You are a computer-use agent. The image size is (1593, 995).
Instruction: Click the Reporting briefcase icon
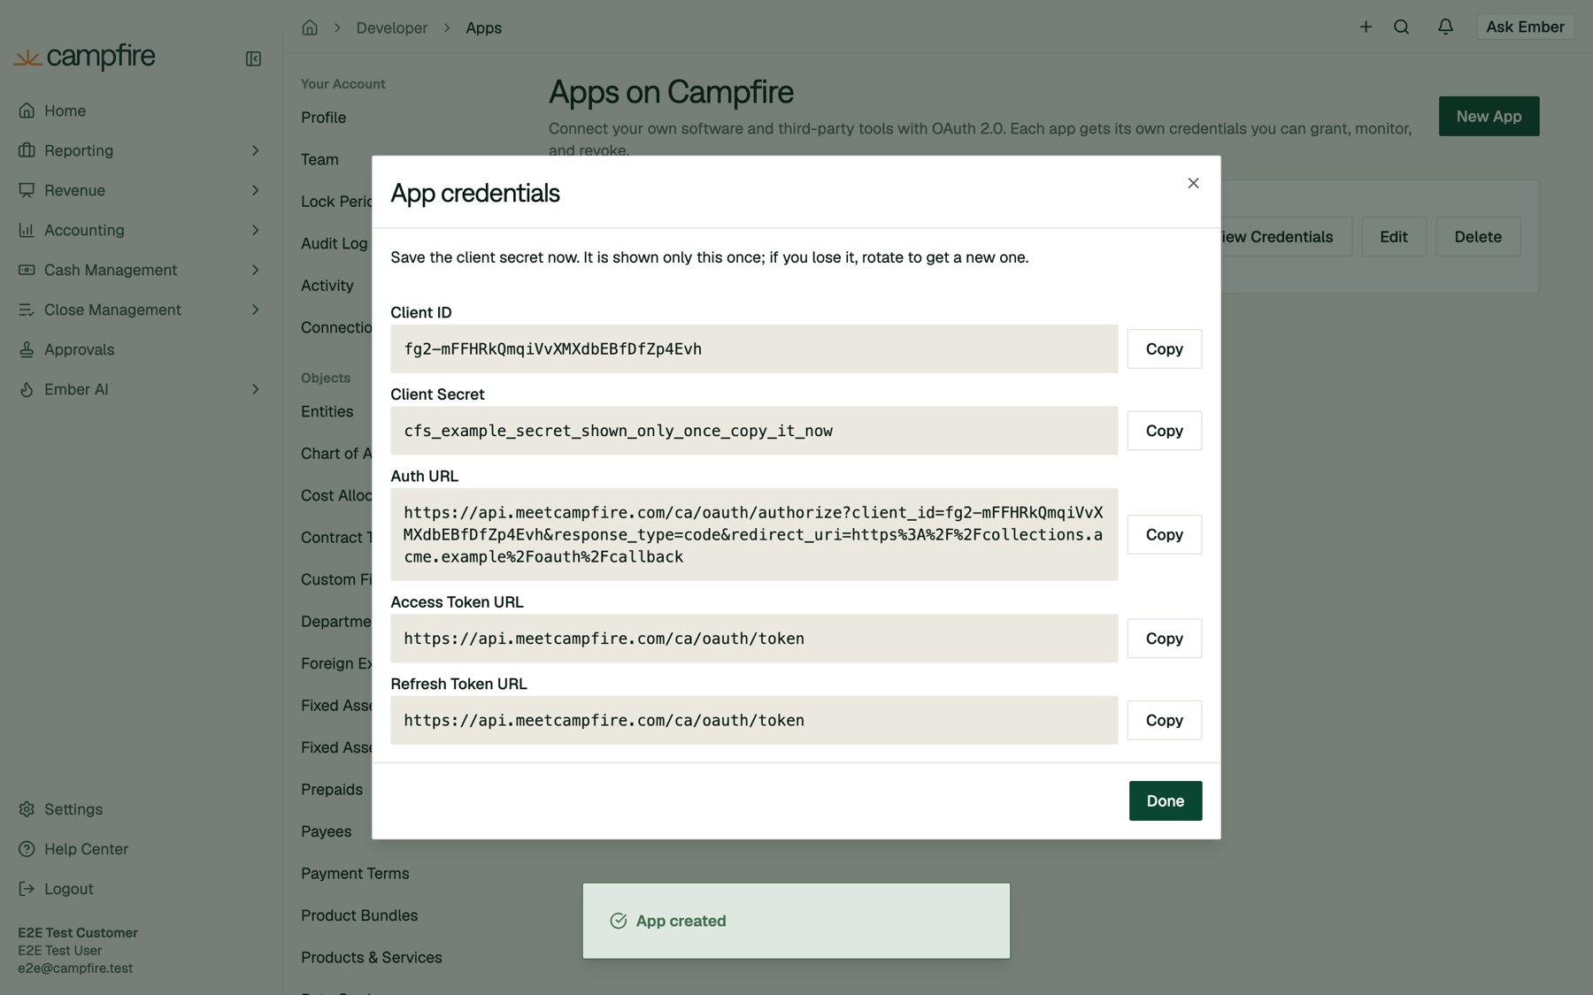[x=27, y=150]
